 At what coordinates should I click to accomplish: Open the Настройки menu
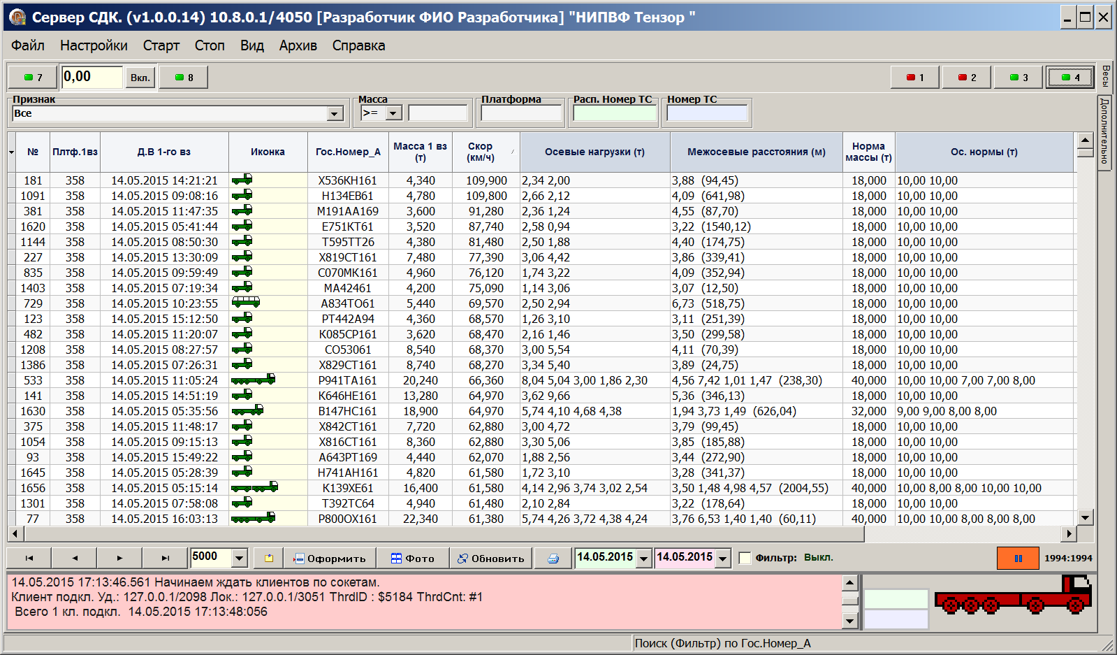tap(94, 45)
